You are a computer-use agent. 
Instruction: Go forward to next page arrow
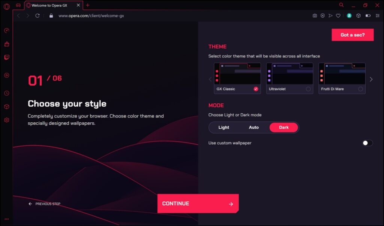pos(28,16)
